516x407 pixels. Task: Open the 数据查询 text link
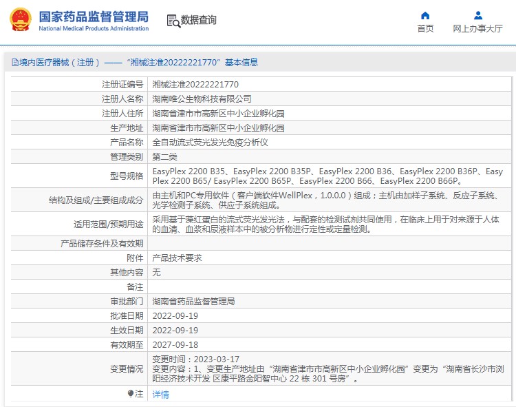[199, 20]
